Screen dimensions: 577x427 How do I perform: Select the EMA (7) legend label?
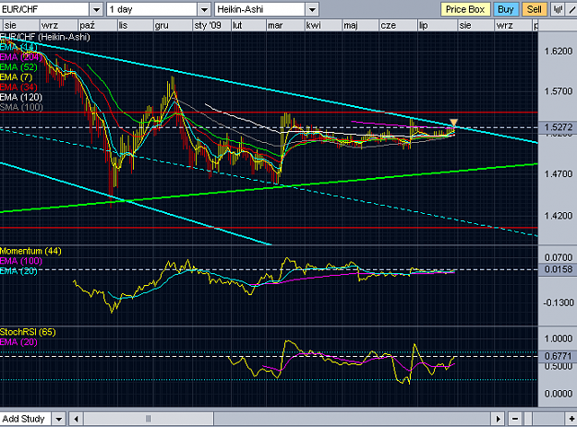[17, 77]
